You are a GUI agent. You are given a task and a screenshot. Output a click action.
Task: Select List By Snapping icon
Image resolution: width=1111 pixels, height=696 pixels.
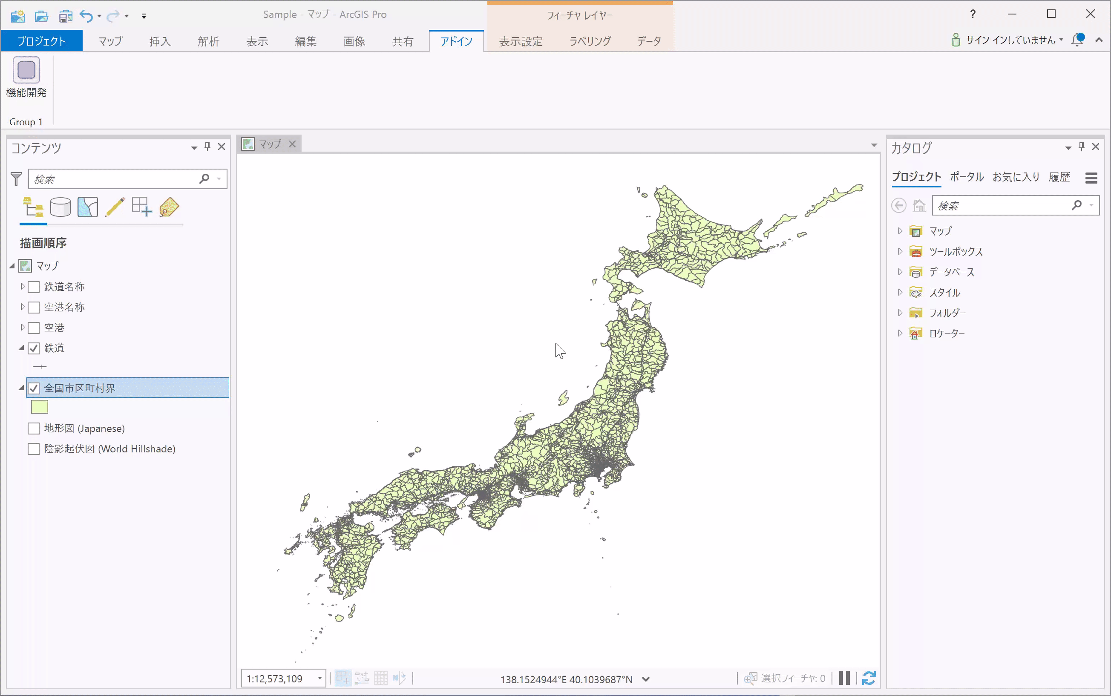(x=142, y=207)
